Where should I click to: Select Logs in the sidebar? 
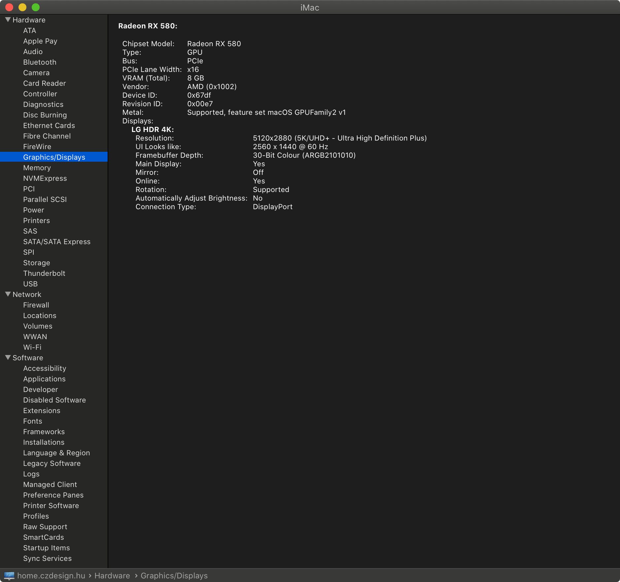[31, 474]
